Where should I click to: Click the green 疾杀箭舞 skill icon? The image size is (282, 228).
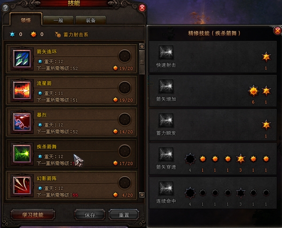click(x=22, y=154)
